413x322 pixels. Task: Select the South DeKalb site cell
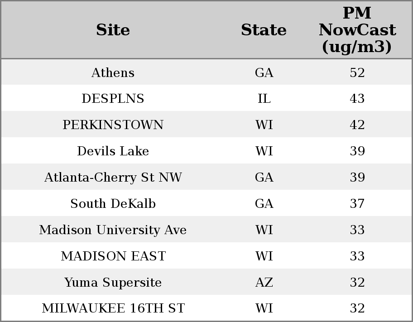click(113, 204)
